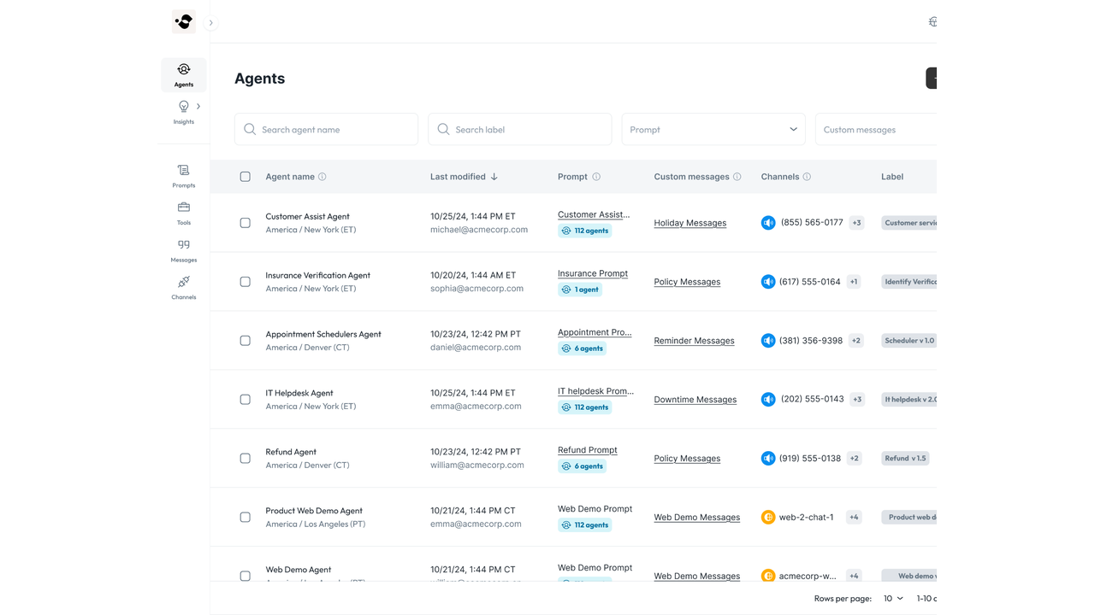The width and height of the screenshot is (1095, 615).
Task: Open the Custom messages filter dropdown
Action: click(876, 129)
